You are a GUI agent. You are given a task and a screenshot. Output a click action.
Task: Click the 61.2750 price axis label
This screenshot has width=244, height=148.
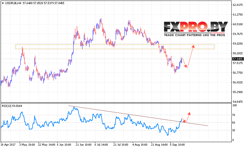[238, 15]
